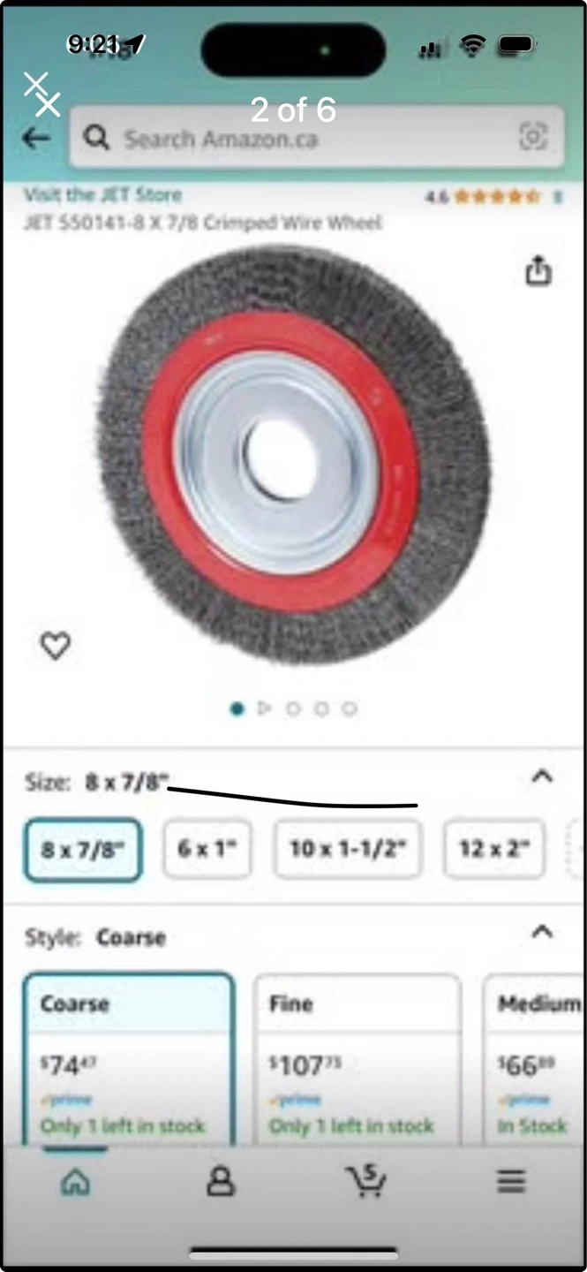Collapse the Size section chevron
This screenshot has height=1272, width=587.
[x=542, y=776]
